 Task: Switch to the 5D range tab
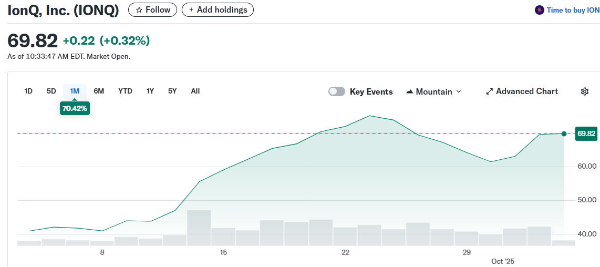51,91
